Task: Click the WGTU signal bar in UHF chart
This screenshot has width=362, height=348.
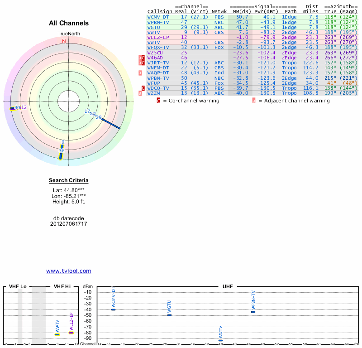Action: (x=170, y=314)
